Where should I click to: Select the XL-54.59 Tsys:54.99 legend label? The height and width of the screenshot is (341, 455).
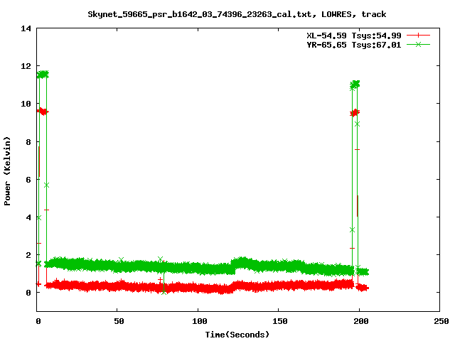point(354,36)
